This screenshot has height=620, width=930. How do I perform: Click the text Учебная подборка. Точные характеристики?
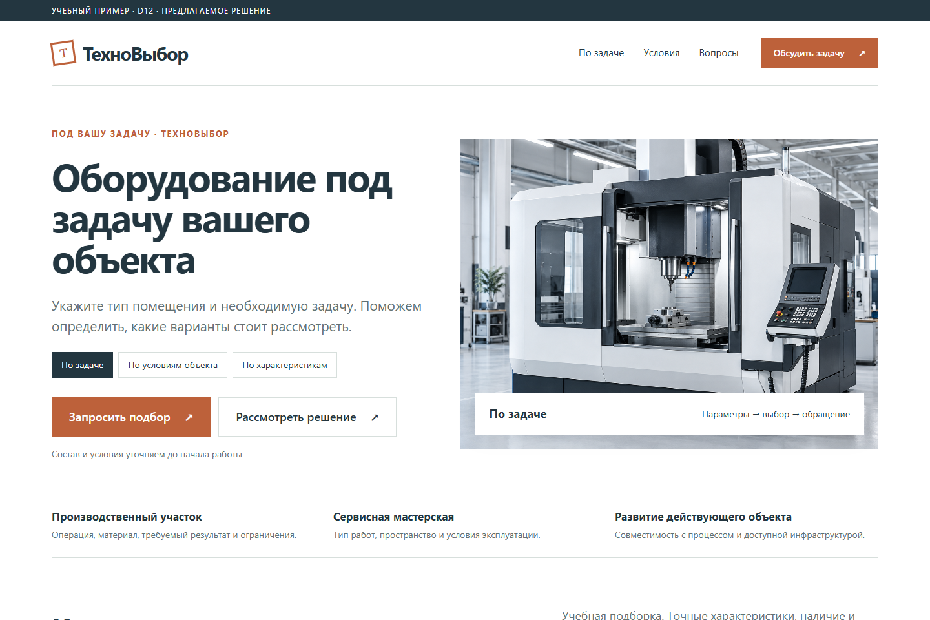[x=708, y=615]
